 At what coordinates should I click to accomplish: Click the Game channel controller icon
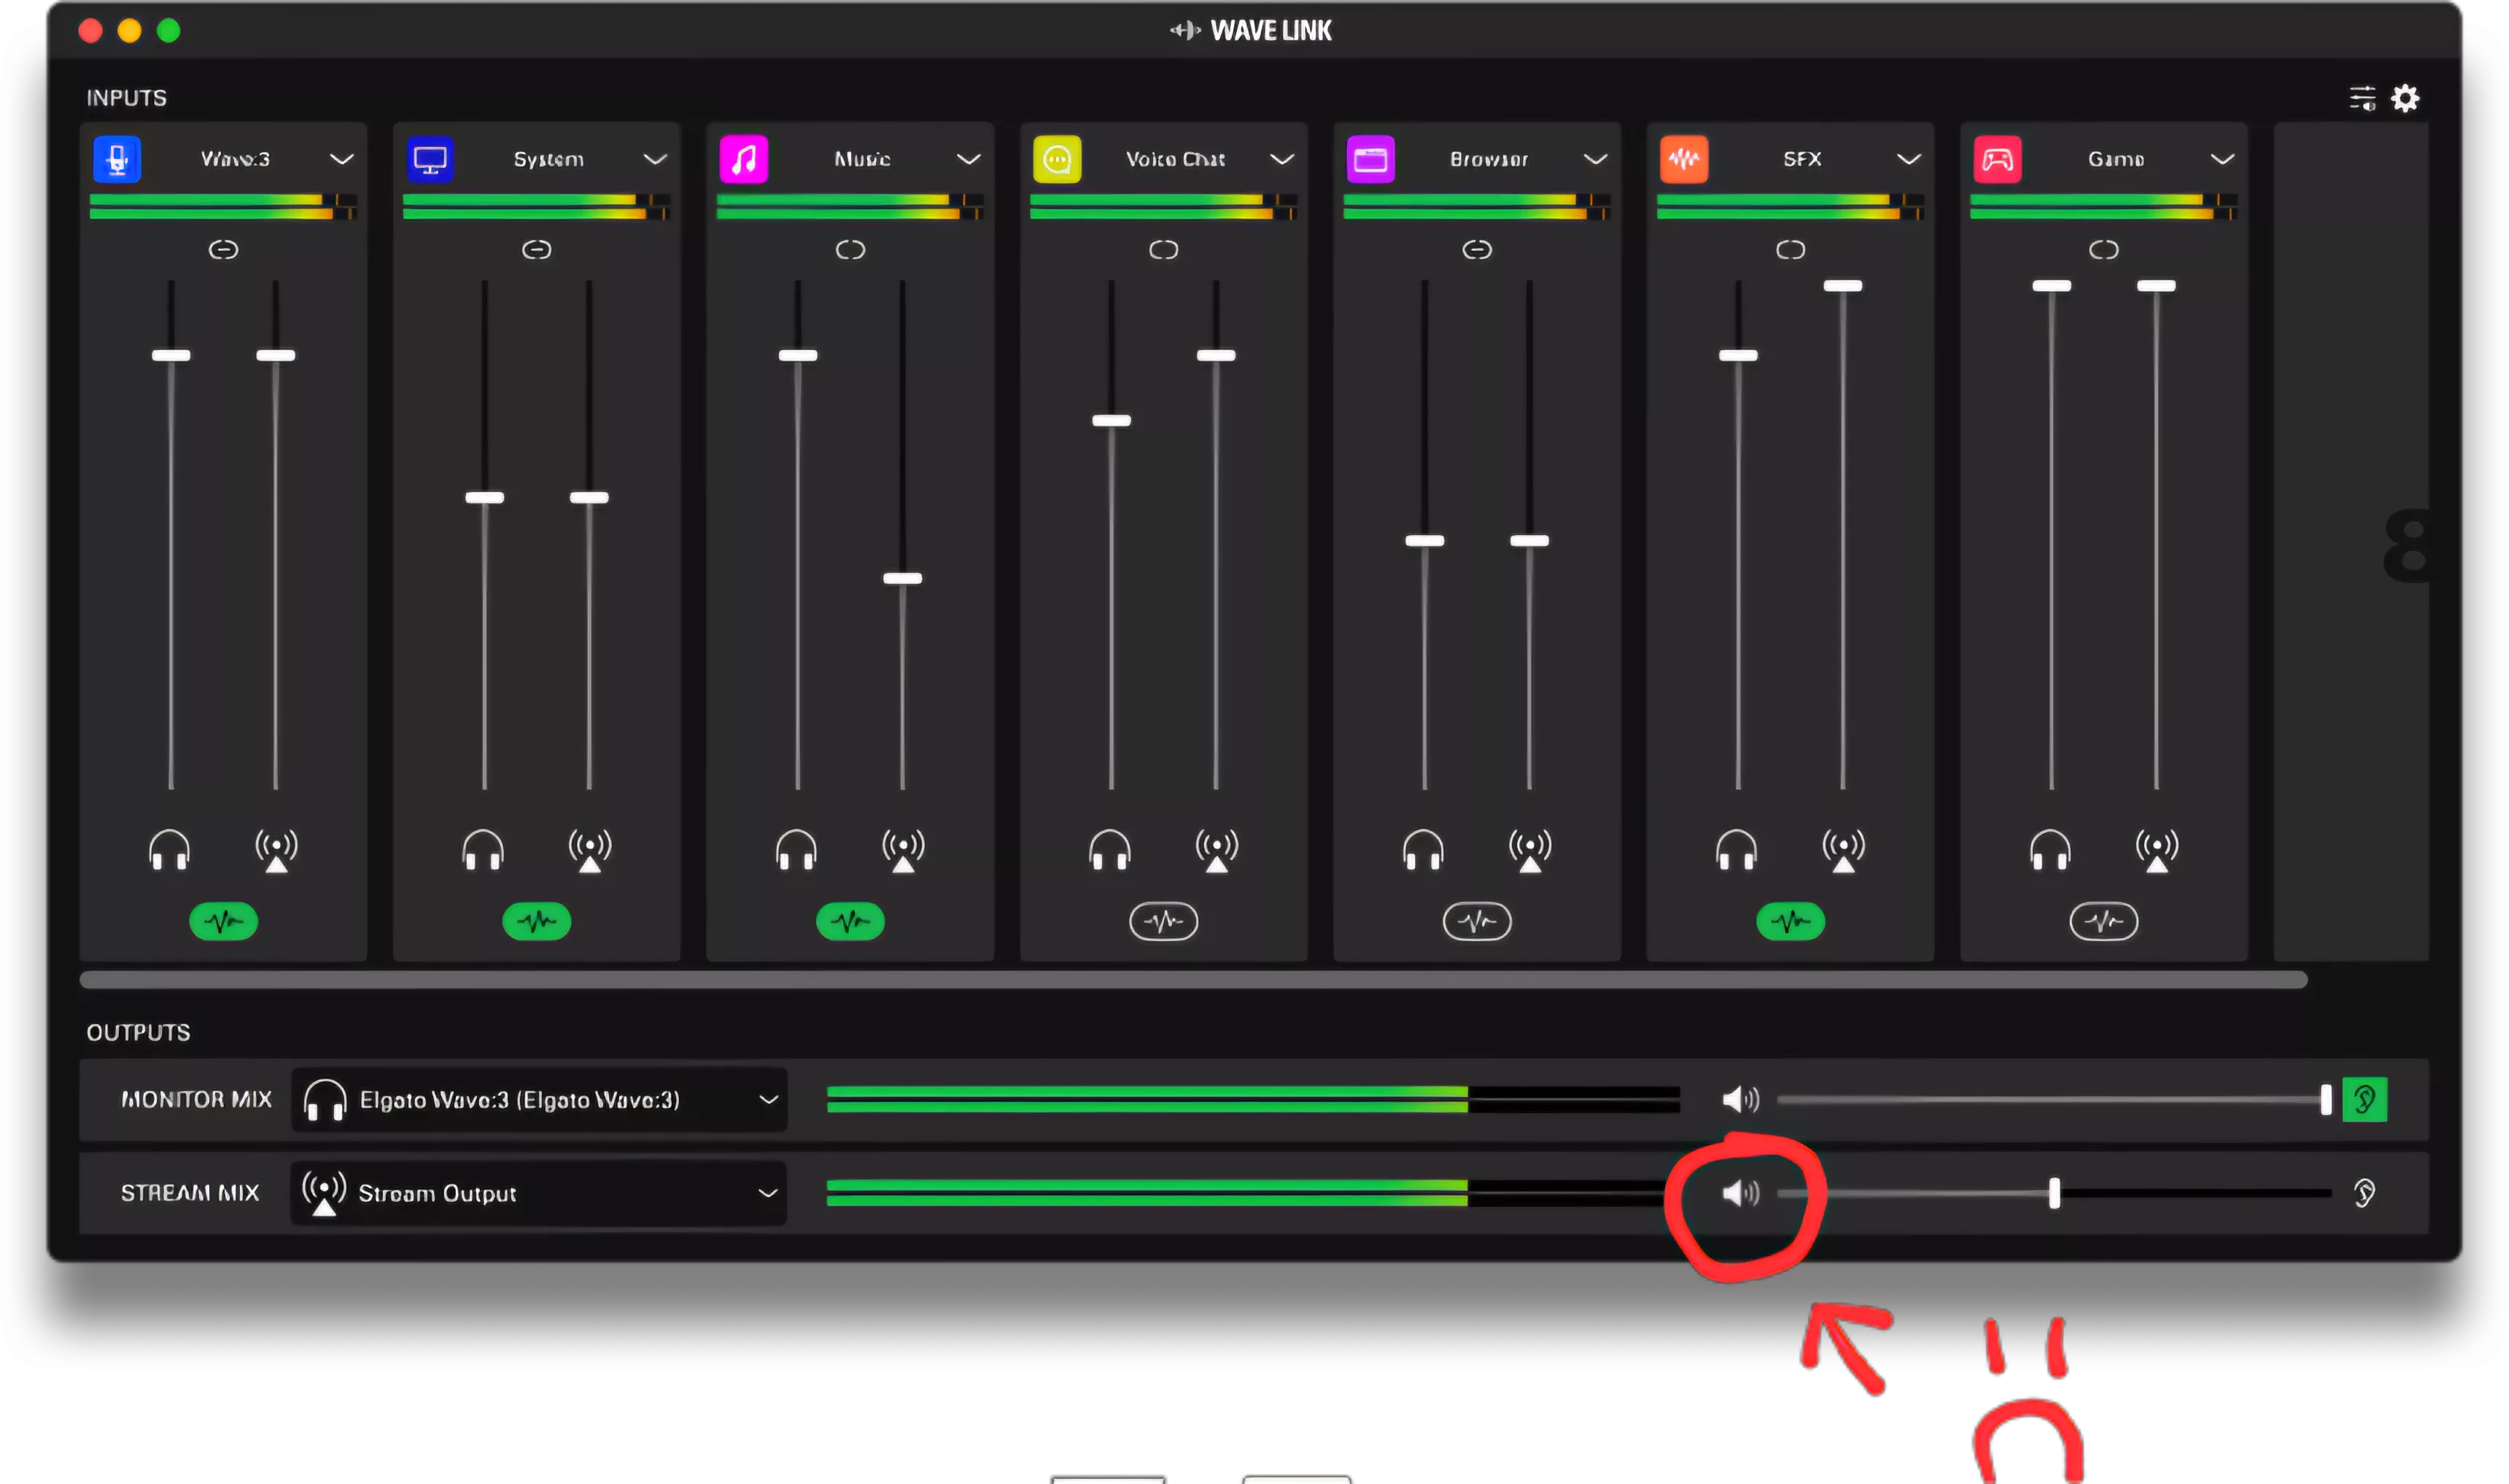1997,159
